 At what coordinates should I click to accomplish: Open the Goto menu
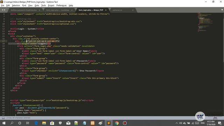[x=37, y=6]
